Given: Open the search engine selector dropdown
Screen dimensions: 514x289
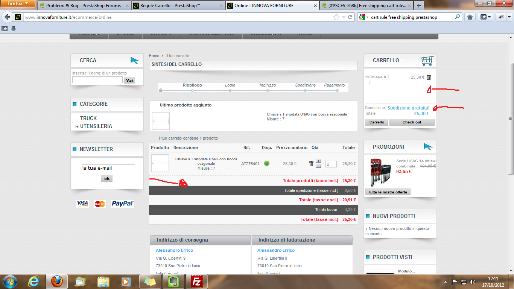Looking at the screenshot, I should tap(367, 17).
